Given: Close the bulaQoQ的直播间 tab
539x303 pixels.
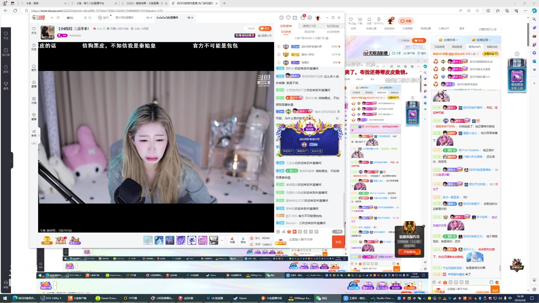Looking at the screenshot, I should (192, 18).
